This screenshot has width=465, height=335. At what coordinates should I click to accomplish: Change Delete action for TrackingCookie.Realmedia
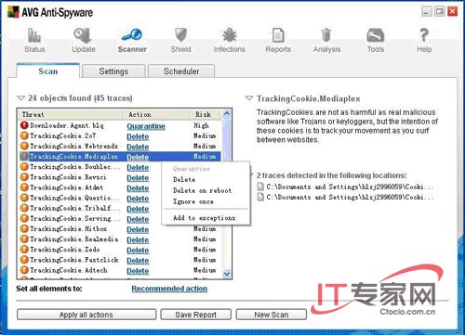pyautogui.click(x=138, y=239)
